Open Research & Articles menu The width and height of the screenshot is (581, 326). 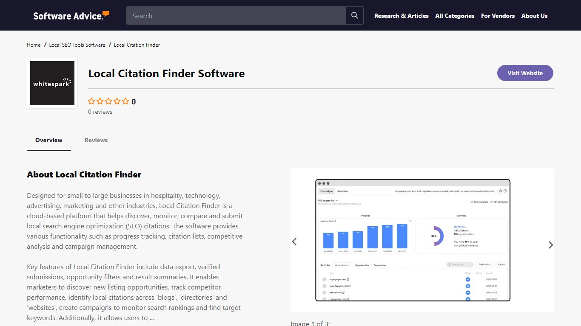[x=402, y=16]
